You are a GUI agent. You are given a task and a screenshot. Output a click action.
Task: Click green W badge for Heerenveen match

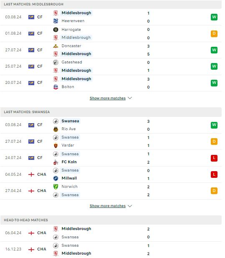tap(214, 17)
